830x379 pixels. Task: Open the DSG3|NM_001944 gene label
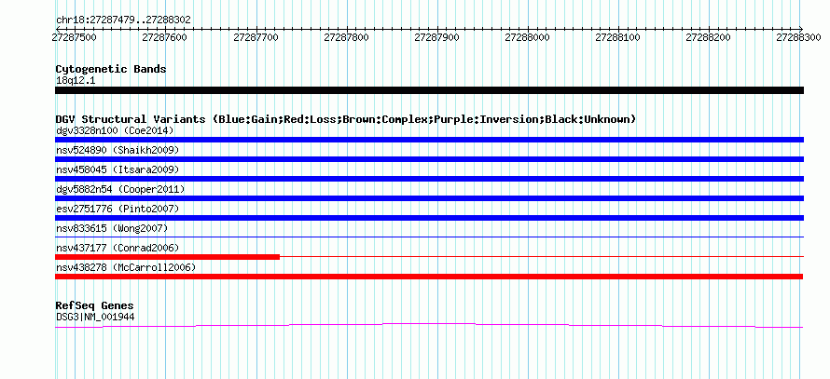[x=95, y=318]
